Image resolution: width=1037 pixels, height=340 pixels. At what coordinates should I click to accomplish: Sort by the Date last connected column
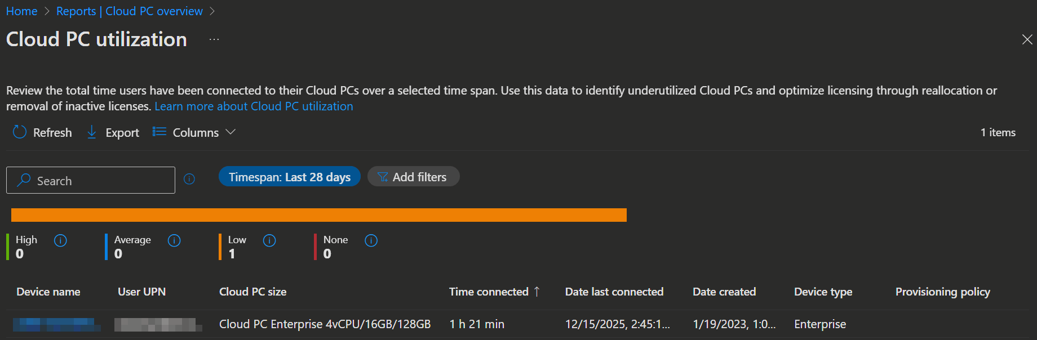tap(614, 292)
